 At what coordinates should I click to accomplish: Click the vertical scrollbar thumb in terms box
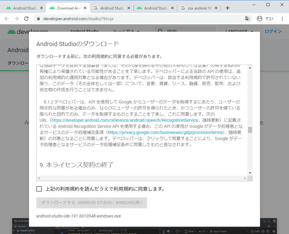point(250,130)
